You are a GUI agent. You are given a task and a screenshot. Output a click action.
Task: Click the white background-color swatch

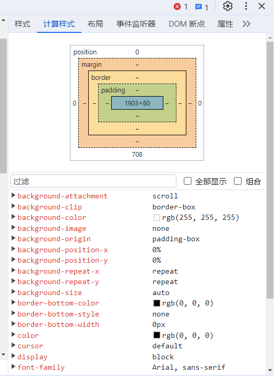pyautogui.click(x=157, y=217)
